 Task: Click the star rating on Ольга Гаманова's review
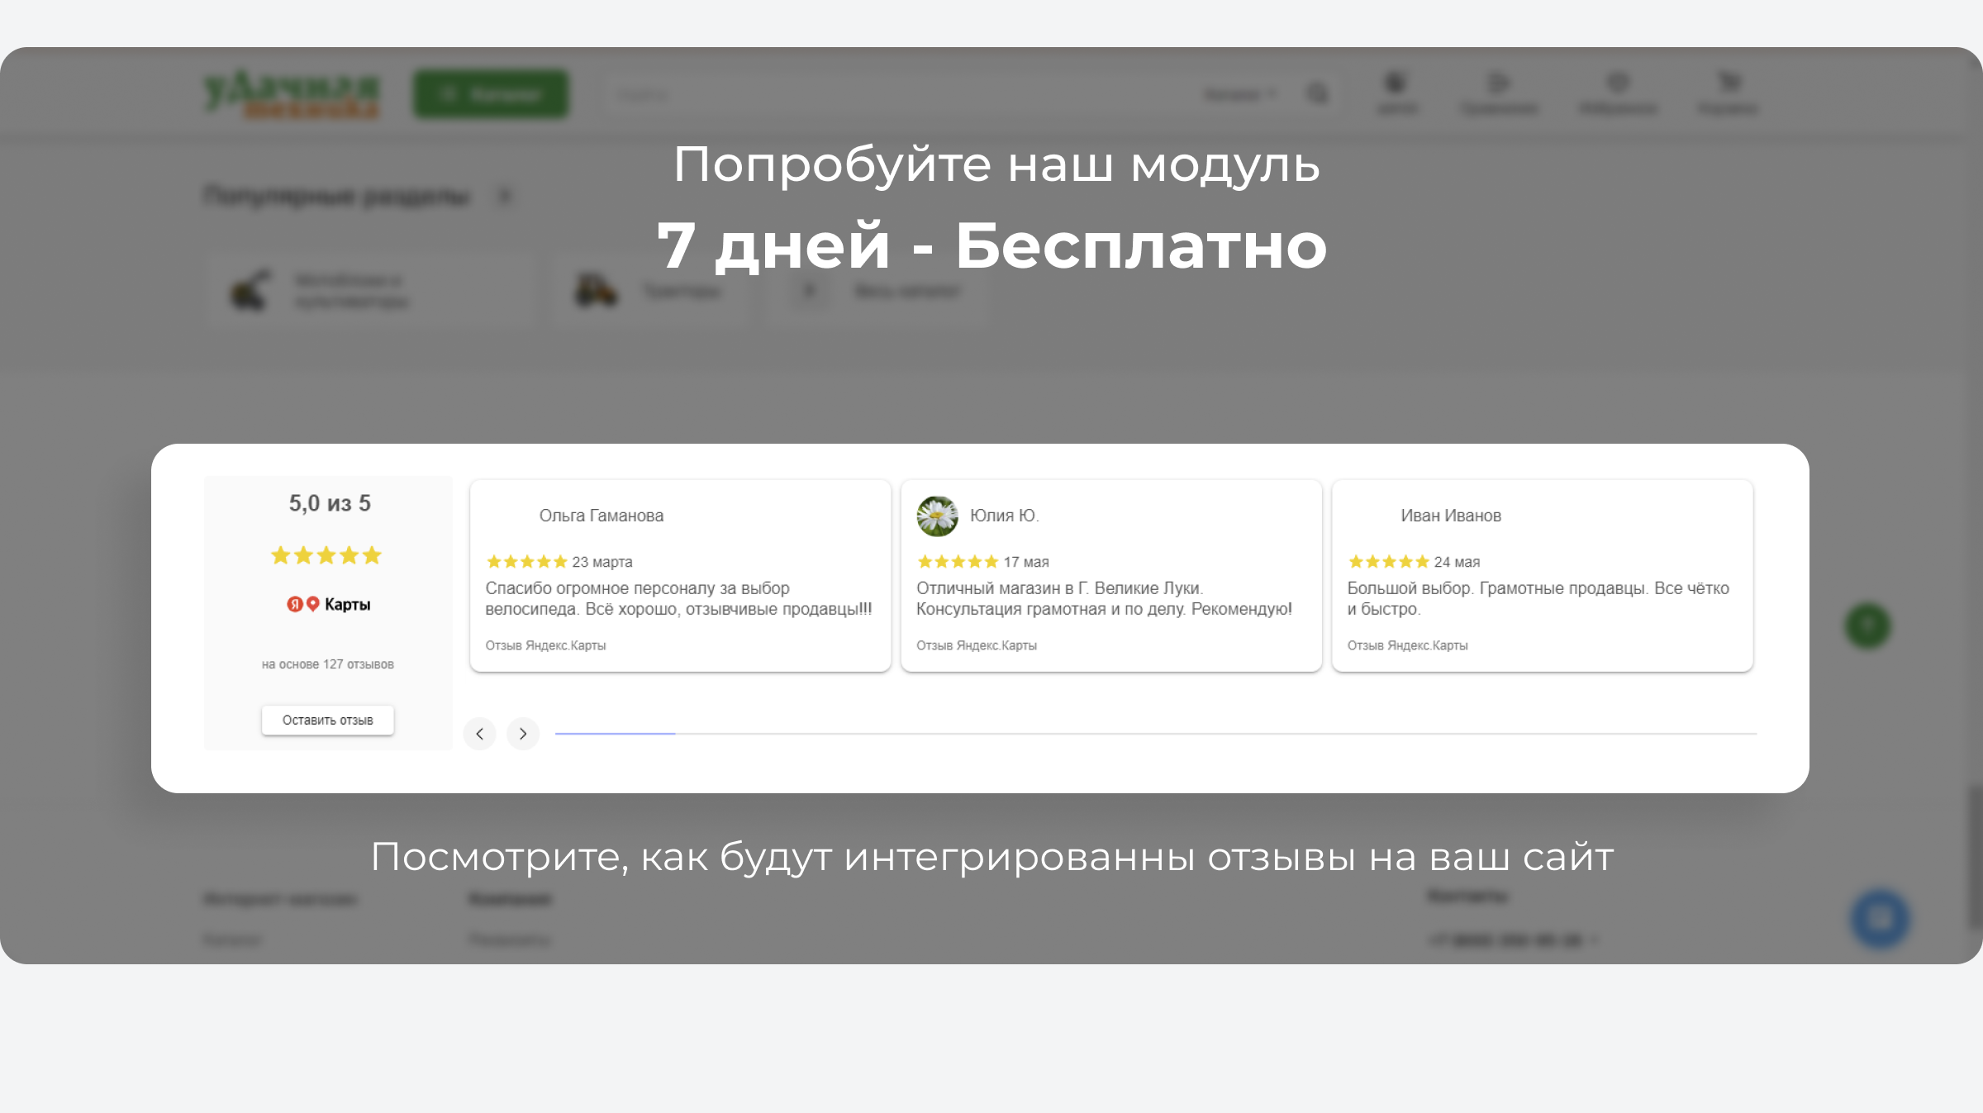[x=525, y=561]
